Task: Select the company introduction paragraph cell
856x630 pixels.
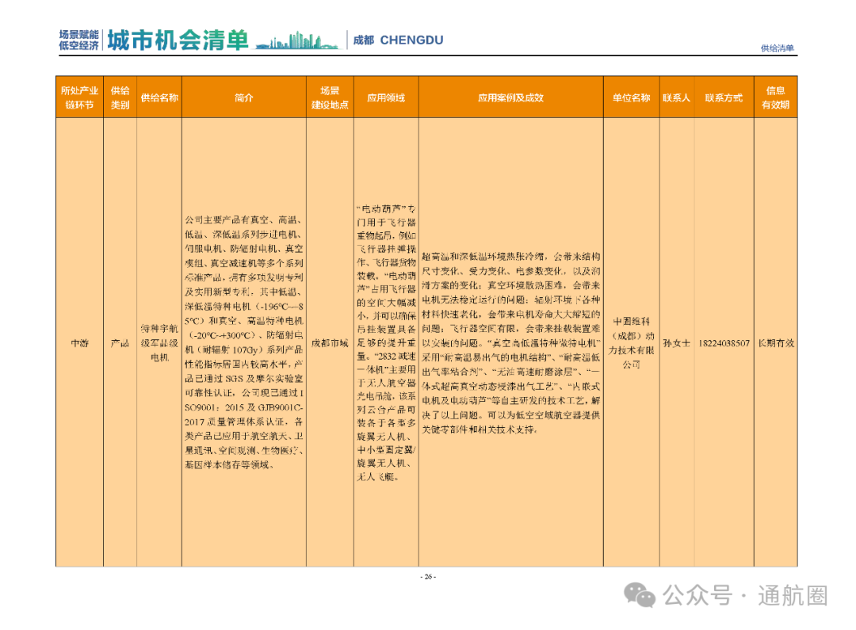Action: coord(244,342)
